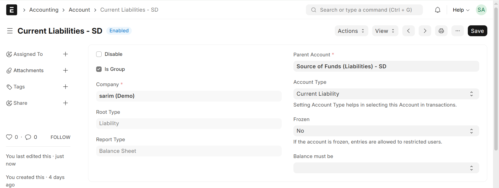The image size is (499, 188).
Task: Click the search command bar
Action: tap(364, 10)
